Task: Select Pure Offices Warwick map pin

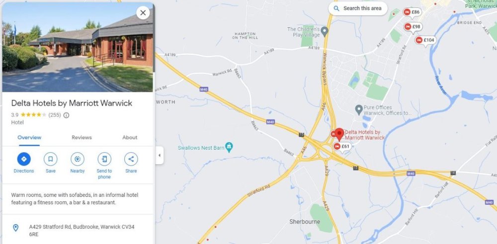Action: click(x=358, y=110)
